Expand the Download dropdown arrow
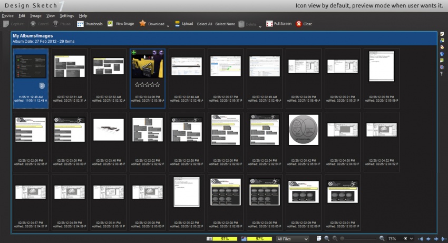The width and height of the screenshot is (448, 243). point(168,25)
